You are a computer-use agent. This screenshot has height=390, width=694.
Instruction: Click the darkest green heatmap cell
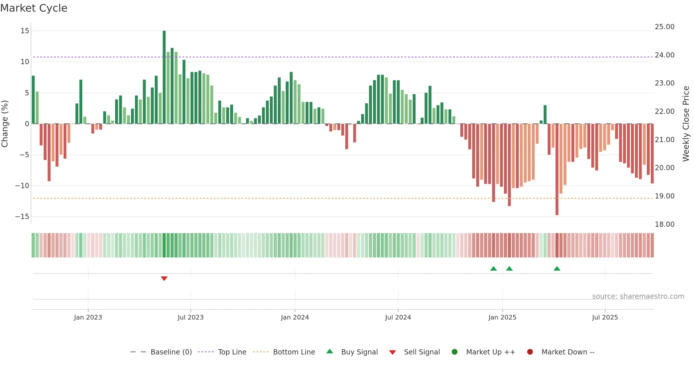tap(164, 245)
